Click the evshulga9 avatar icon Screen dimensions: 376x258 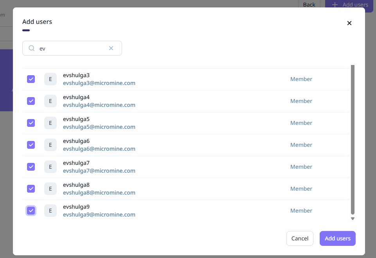pos(50,211)
